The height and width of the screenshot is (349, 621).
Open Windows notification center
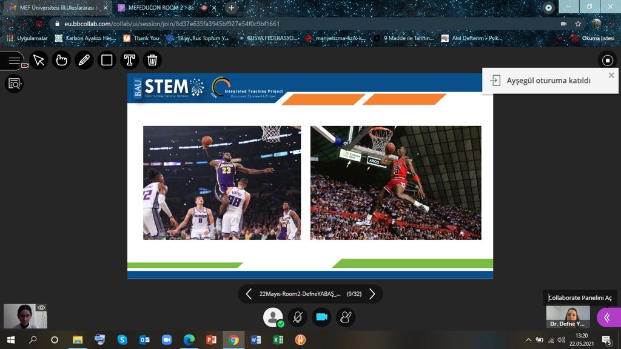tap(606, 340)
